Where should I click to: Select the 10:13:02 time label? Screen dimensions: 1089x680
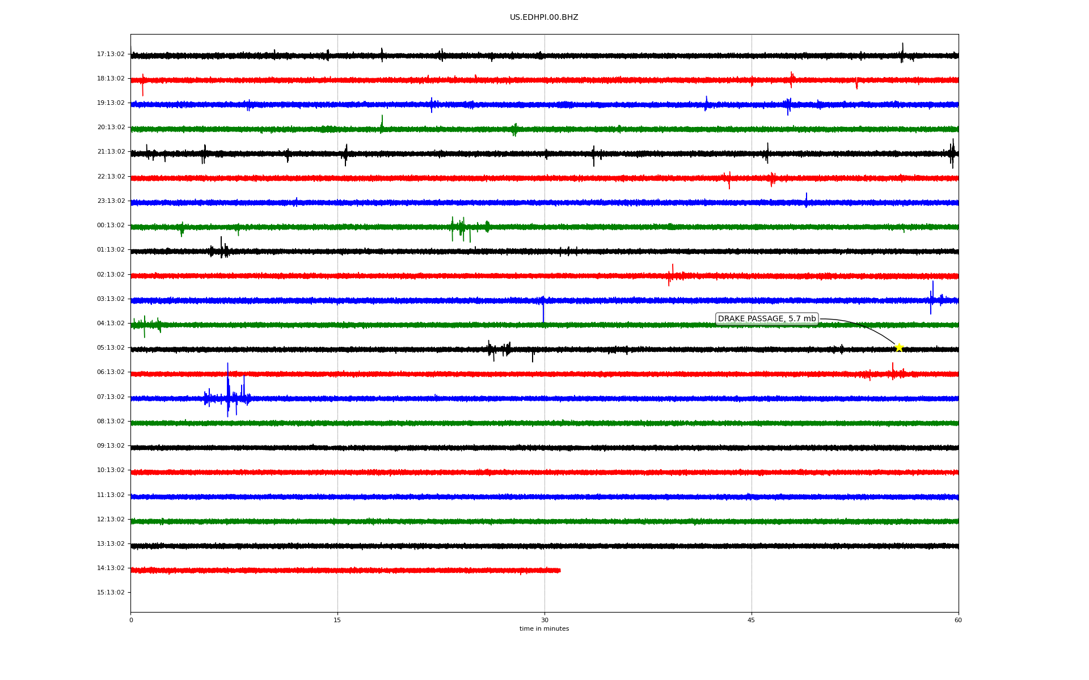[x=111, y=470]
